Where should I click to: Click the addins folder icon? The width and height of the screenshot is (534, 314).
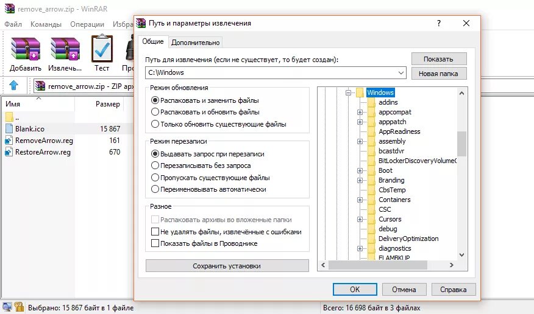pos(372,102)
